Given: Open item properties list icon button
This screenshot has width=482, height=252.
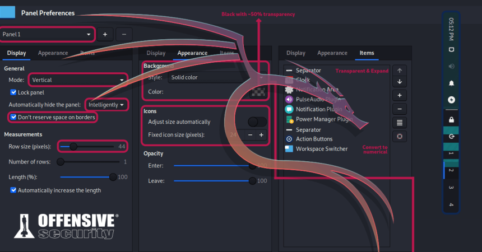Looking at the screenshot, I should pyautogui.click(x=399, y=122).
